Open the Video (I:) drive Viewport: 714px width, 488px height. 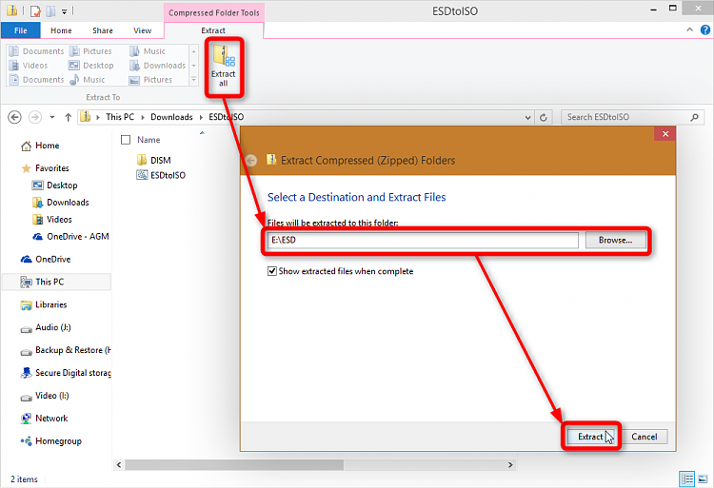tap(45, 396)
